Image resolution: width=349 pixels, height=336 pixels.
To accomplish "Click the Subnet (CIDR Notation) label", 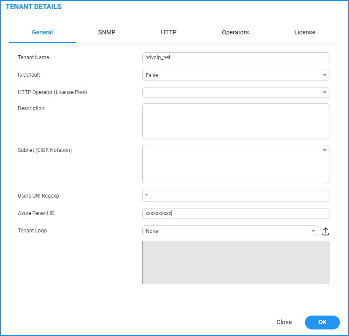I will point(45,150).
